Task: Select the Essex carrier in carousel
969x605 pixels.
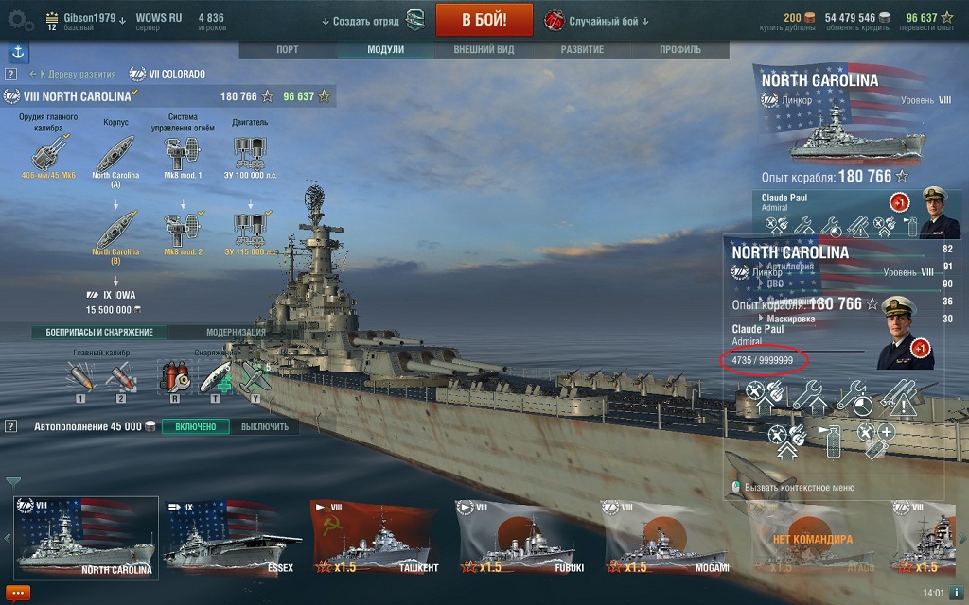Action: point(231,537)
